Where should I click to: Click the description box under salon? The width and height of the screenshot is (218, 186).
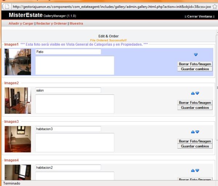coord(75,104)
